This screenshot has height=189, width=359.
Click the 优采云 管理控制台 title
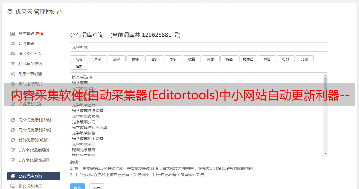click(39, 12)
